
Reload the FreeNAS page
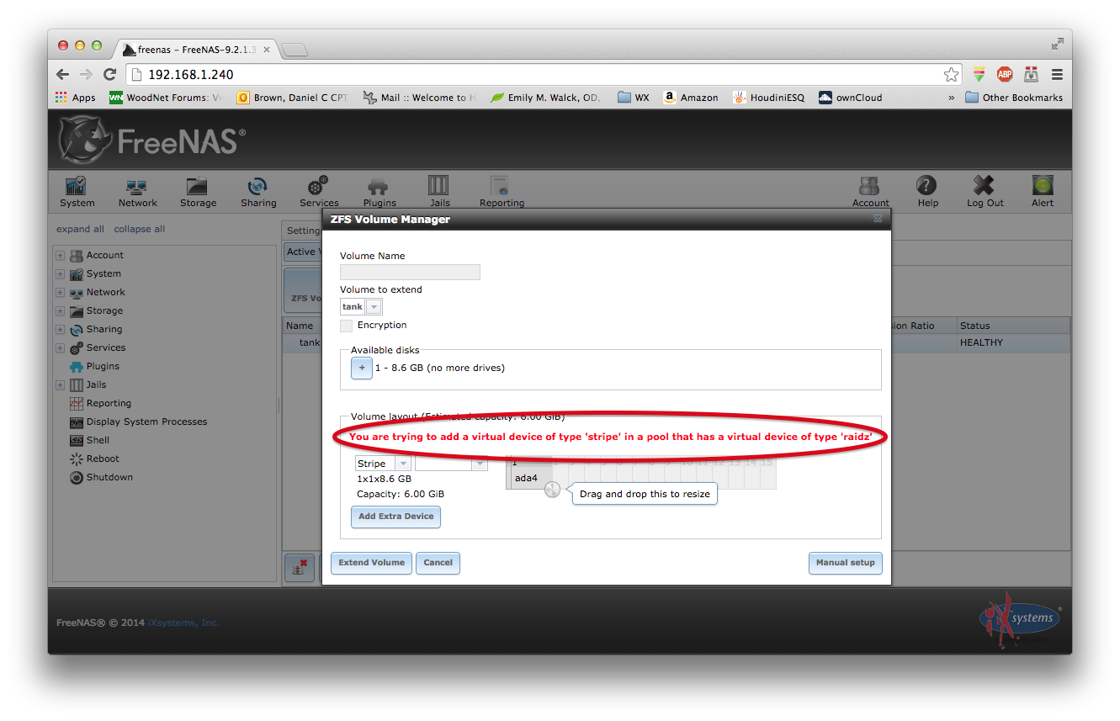click(x=109, y=74)
